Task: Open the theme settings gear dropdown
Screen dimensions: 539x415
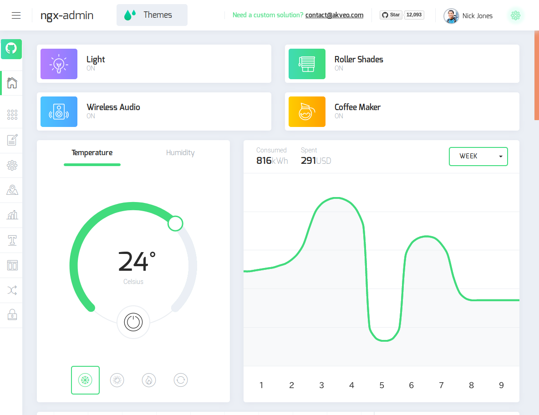Action: [x=515, y=15]
